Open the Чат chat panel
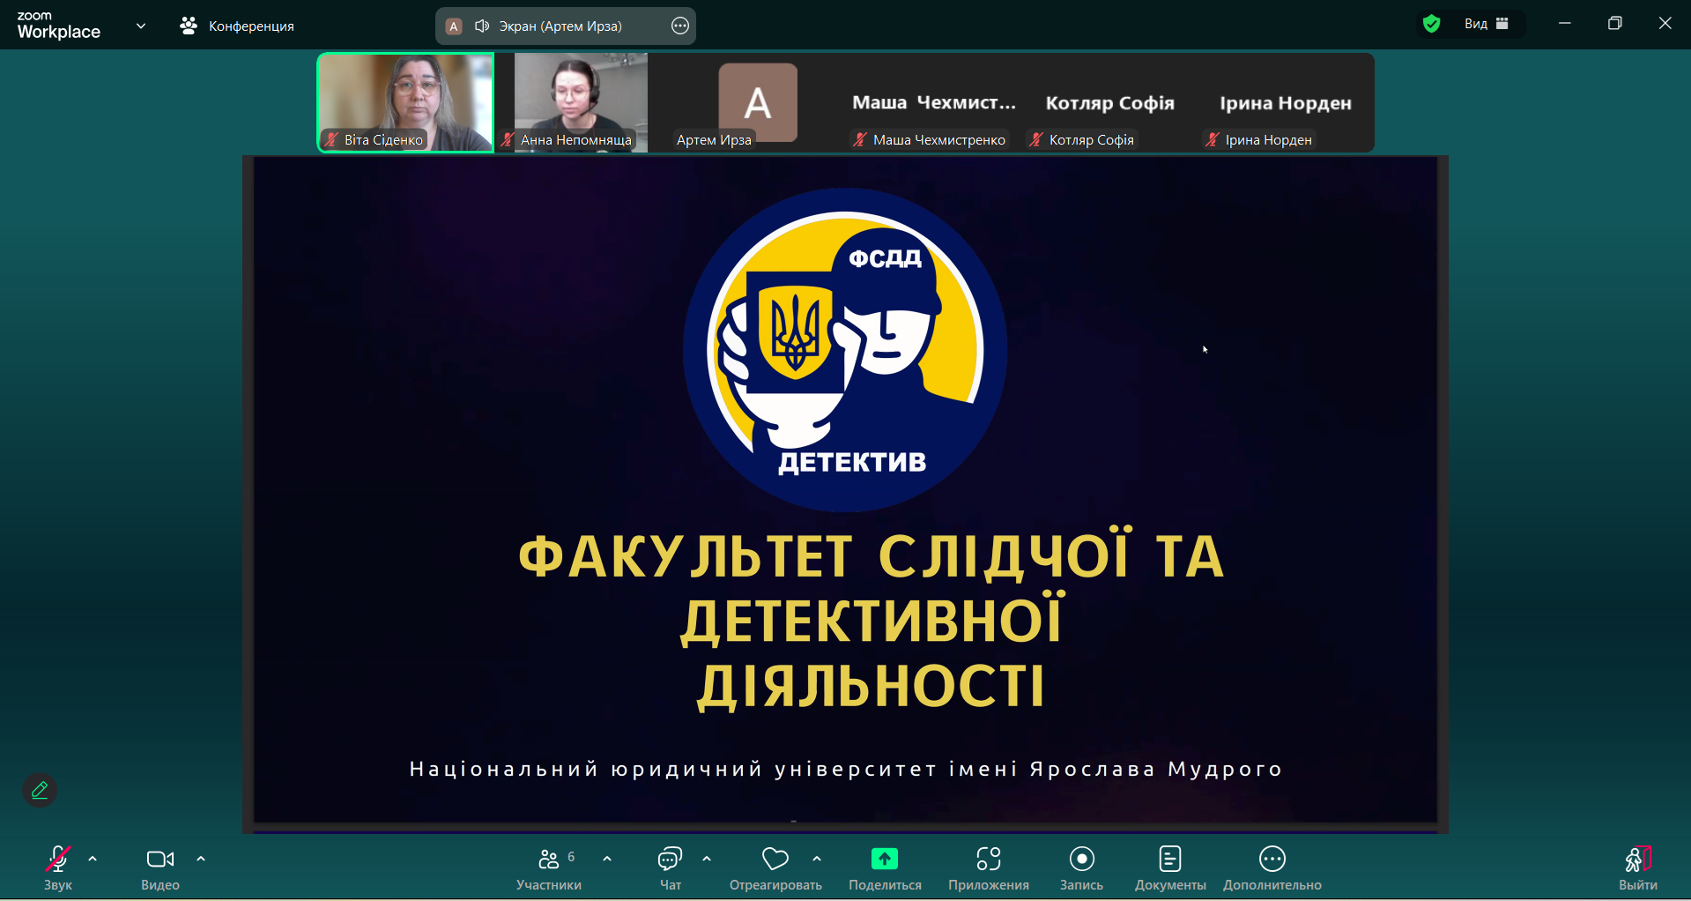 click(671, 868)
